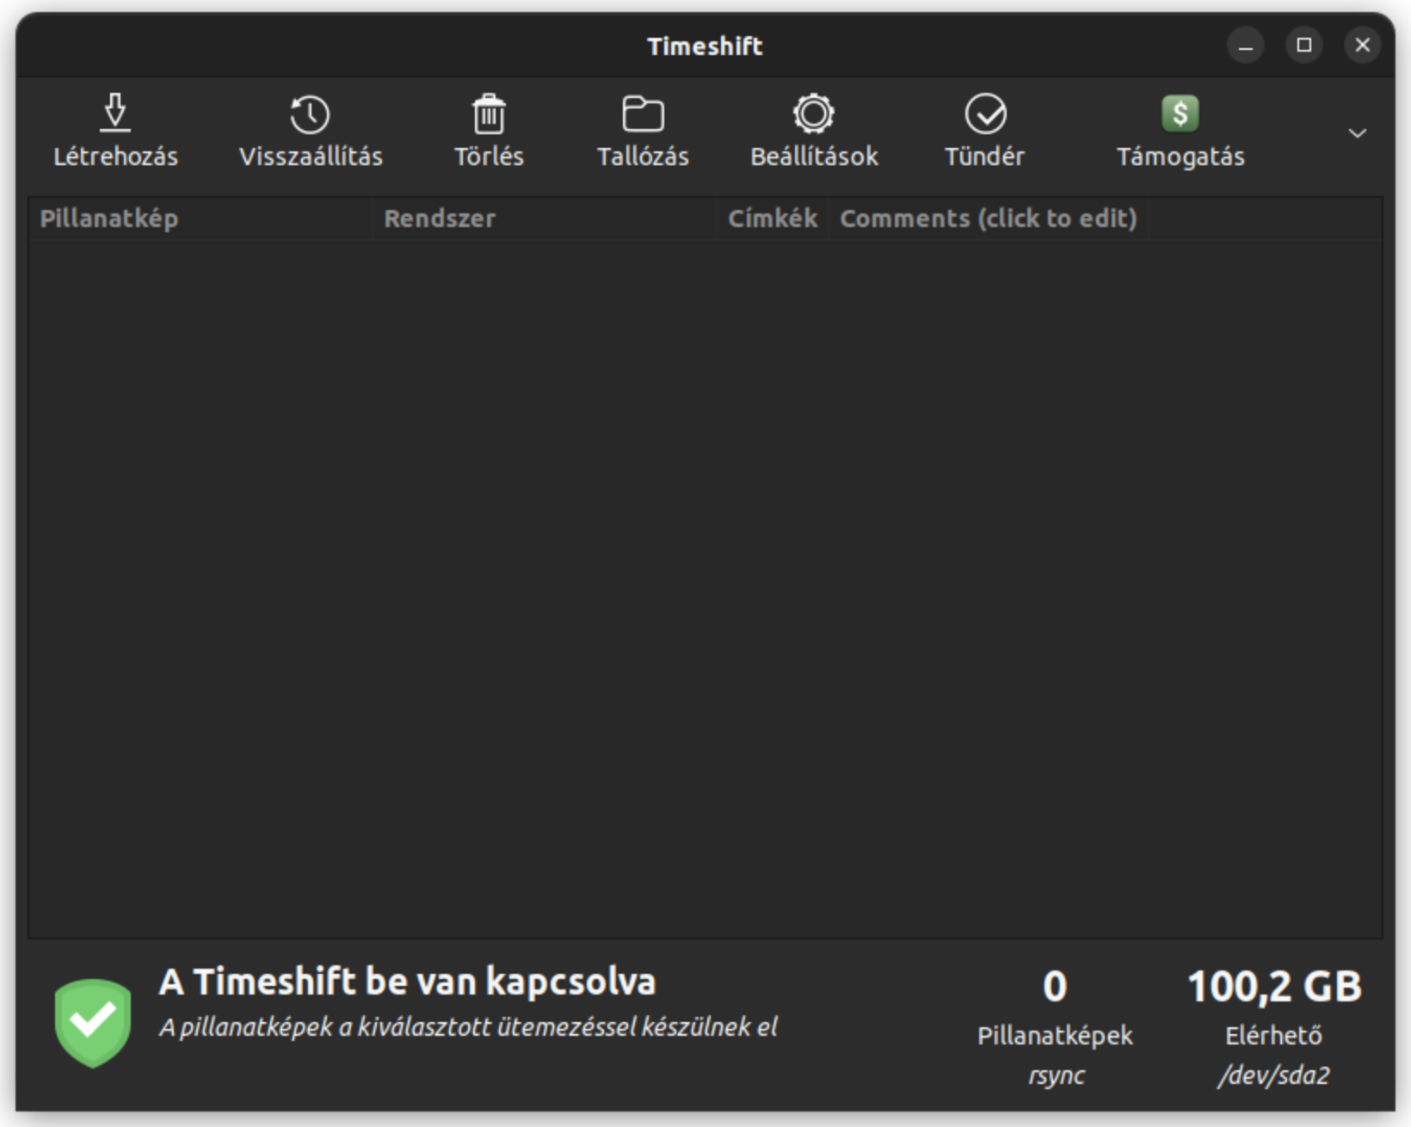Screen dimensions: 1411x1127
Task: Minimize the Timeshift window
Action: click(x=1245, y=45)
